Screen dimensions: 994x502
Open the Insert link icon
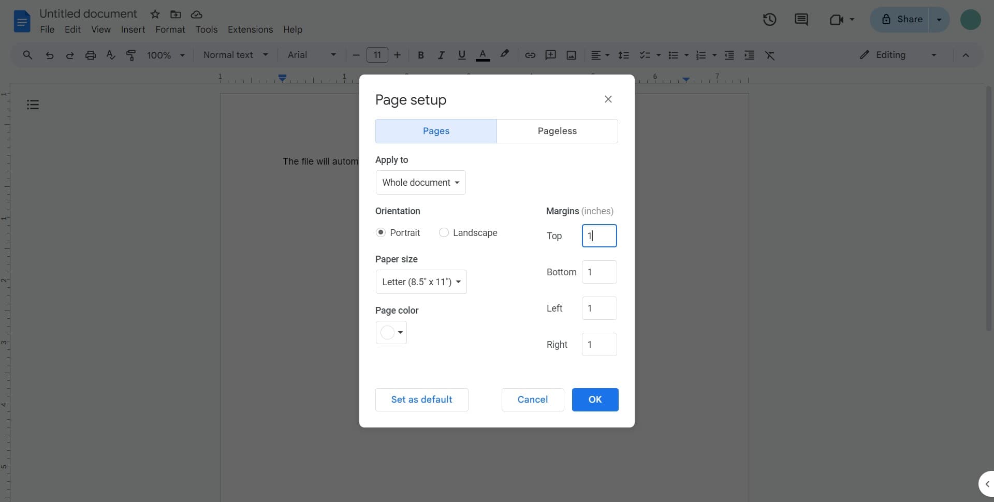(x=530, y=55)
